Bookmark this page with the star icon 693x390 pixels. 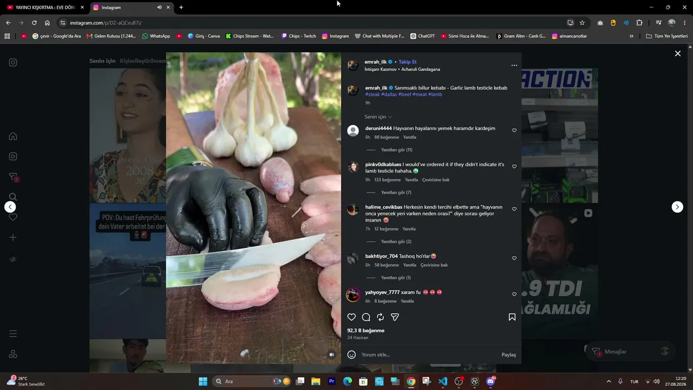click(x=582, y=23)
